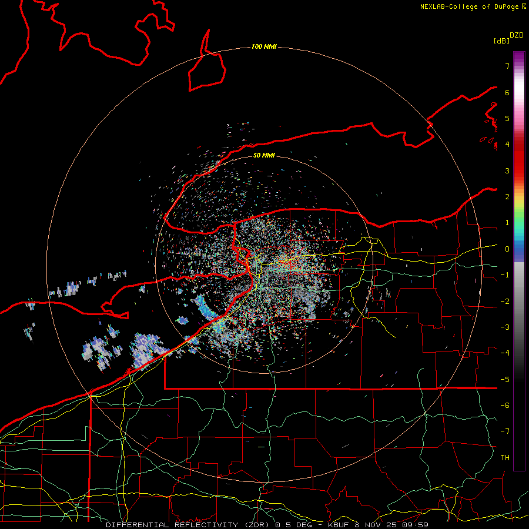Click the 8 NOV 25 date text
Image resolution: width=529 pixels, height=529 pixels.
click(378, 525)
